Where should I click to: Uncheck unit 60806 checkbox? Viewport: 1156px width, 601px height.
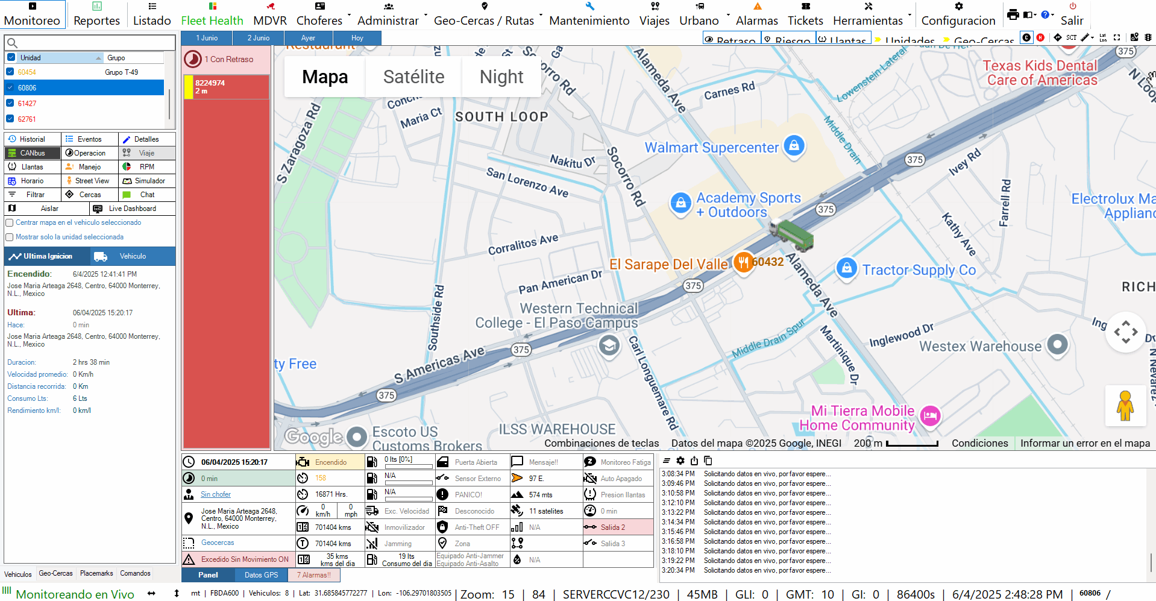pyautogui.click(x=10, y=87)
